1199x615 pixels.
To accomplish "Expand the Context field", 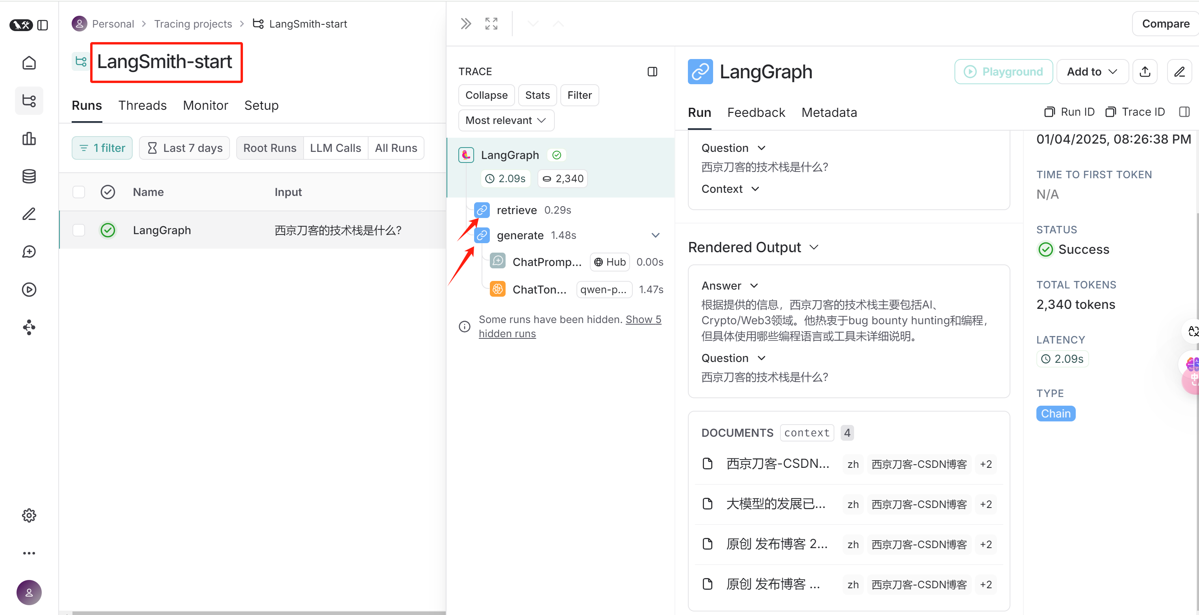I will (x=755, y=189).
